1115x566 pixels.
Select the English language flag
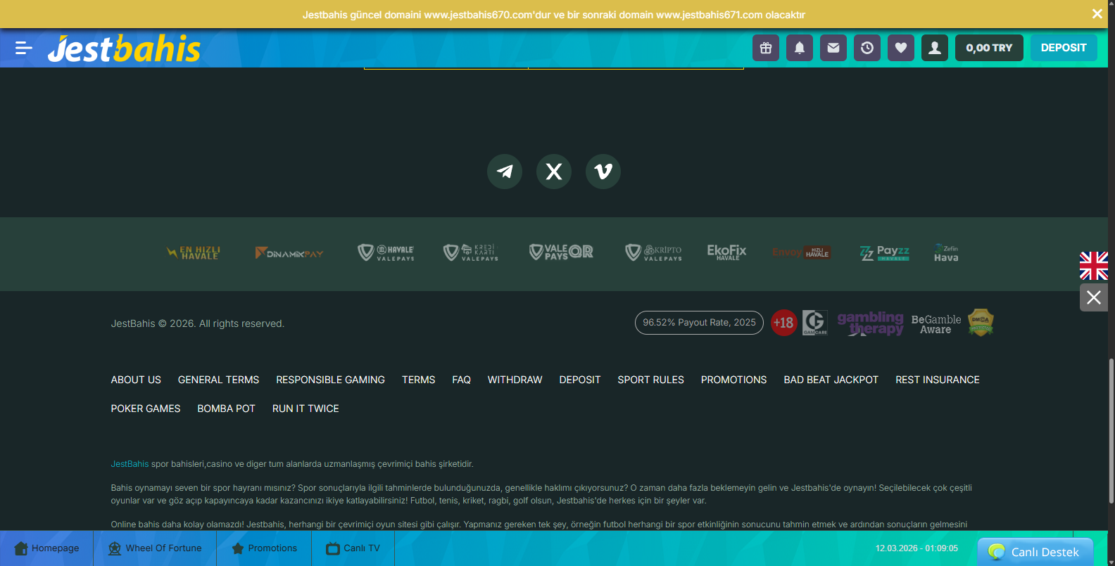[1093, 266]
